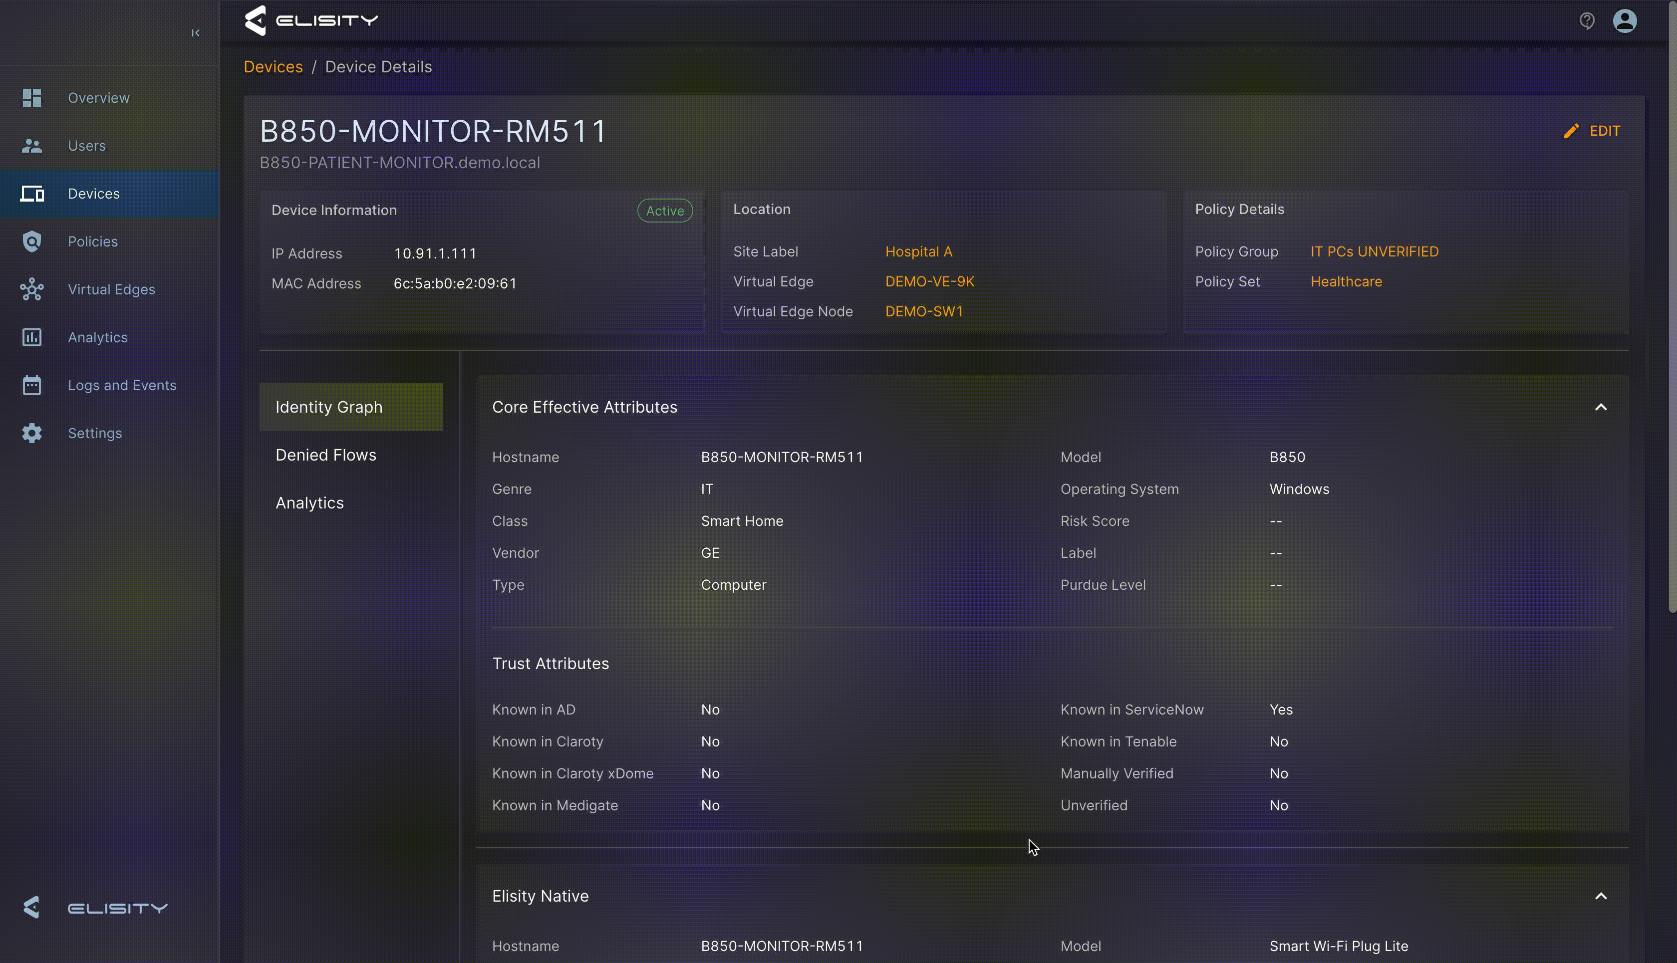Click the Elisity logo in top header
The image size is (1677, 963).
pos(311,20)
